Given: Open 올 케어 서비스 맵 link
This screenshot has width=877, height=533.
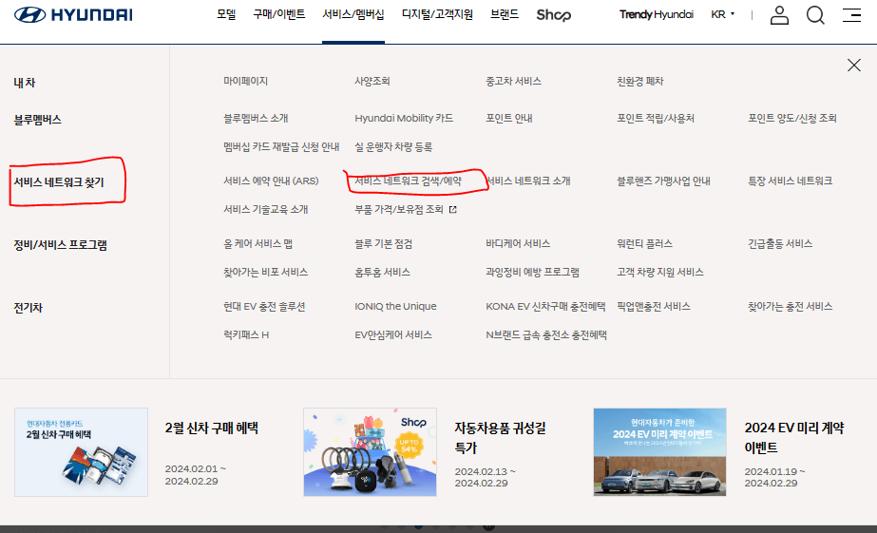Looking at the screenshot, I should click(x=257, y=243).
